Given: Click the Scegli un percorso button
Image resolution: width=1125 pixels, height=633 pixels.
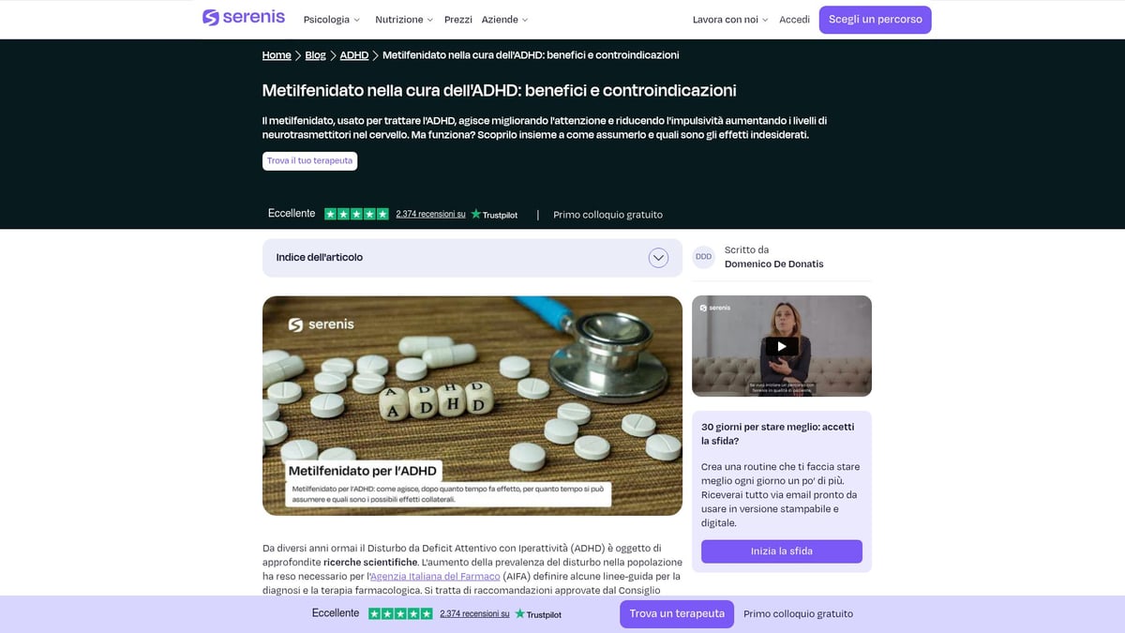Looking at the screenshot, I should point(876,20).
